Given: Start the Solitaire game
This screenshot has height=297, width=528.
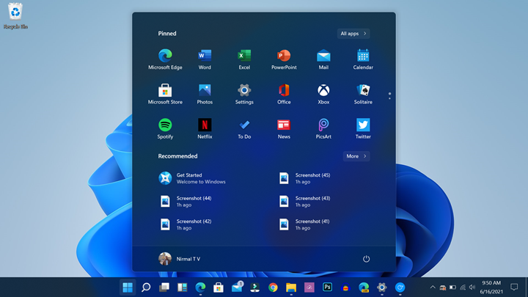Looking at the screenshot, I should coord(363,94).
